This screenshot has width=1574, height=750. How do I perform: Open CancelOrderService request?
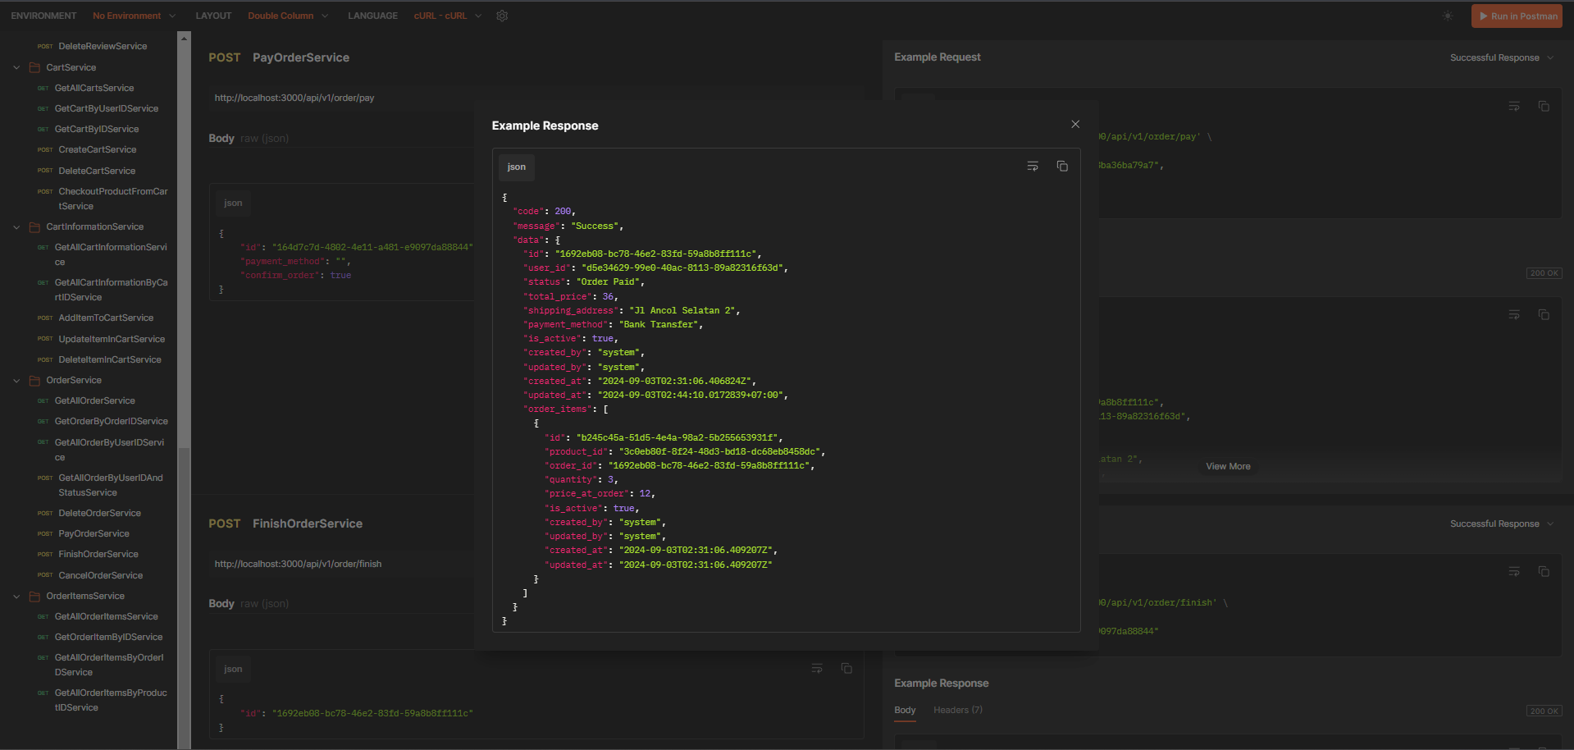tap(100, 575)
